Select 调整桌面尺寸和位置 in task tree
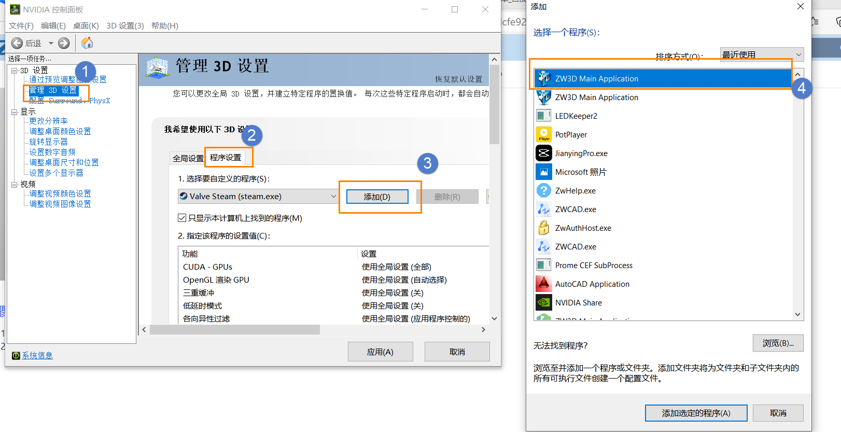841x432 pixels. [x=64, y=162]
